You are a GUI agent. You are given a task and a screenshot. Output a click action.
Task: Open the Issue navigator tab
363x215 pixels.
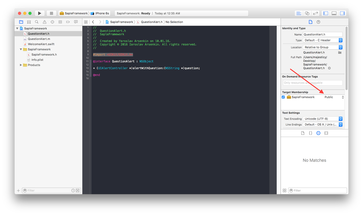click(45, 22)
